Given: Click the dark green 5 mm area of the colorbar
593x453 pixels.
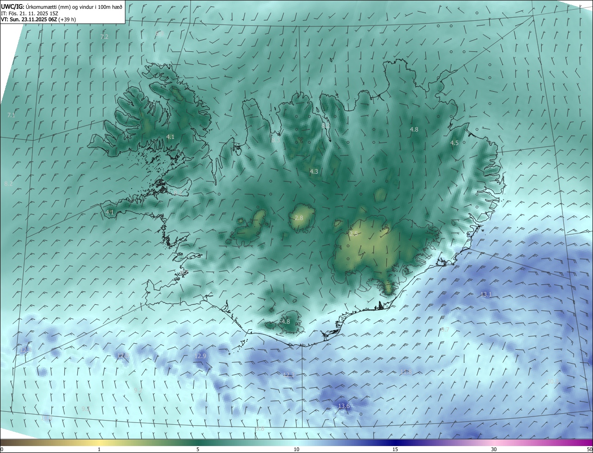Looking at the screenshot, I should [198, 442].
